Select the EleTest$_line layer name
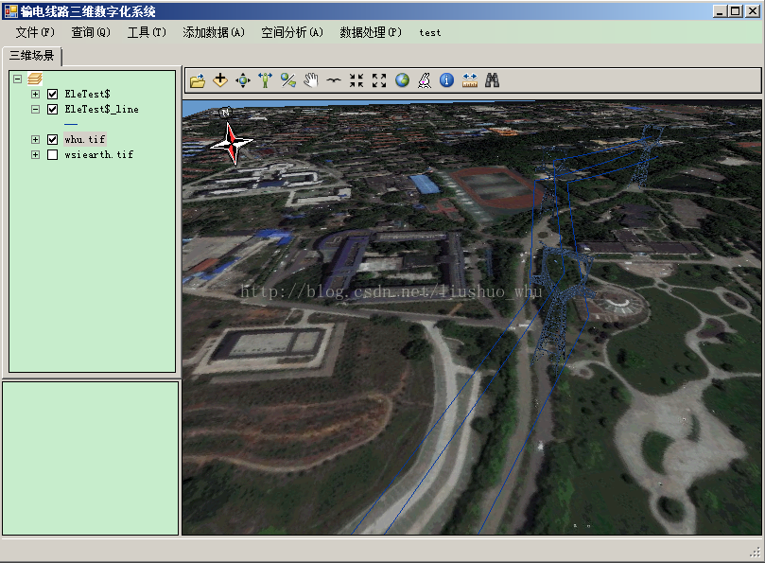Viewport: 765px width, 563px height. [101, 110]
